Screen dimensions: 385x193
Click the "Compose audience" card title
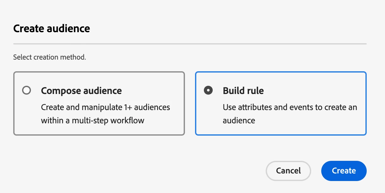(x=81, y=91)
